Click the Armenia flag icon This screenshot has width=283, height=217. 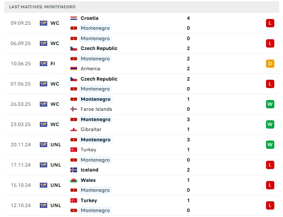[x=73, y=69]
